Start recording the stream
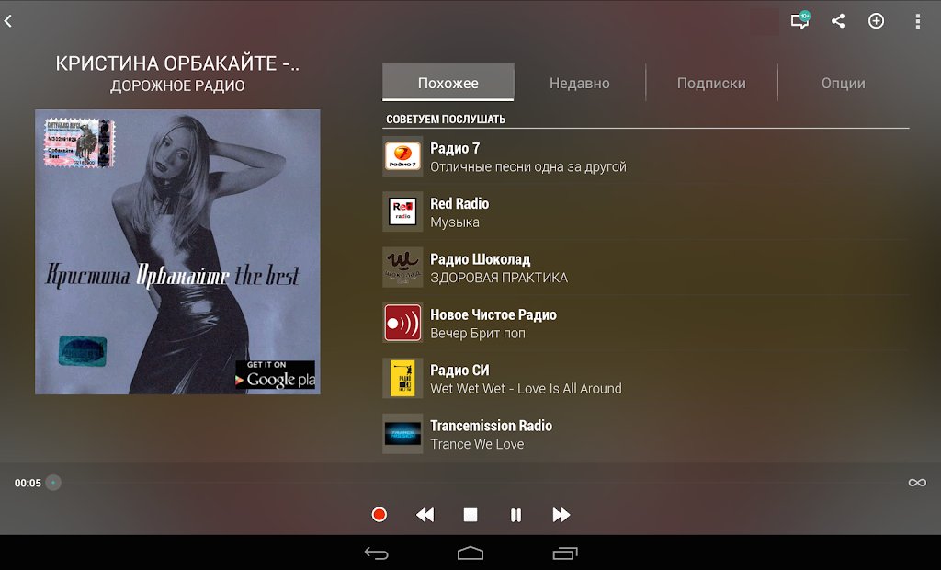Image resolution: width=941 pixels, height=570 pixels. click(379, 515)
